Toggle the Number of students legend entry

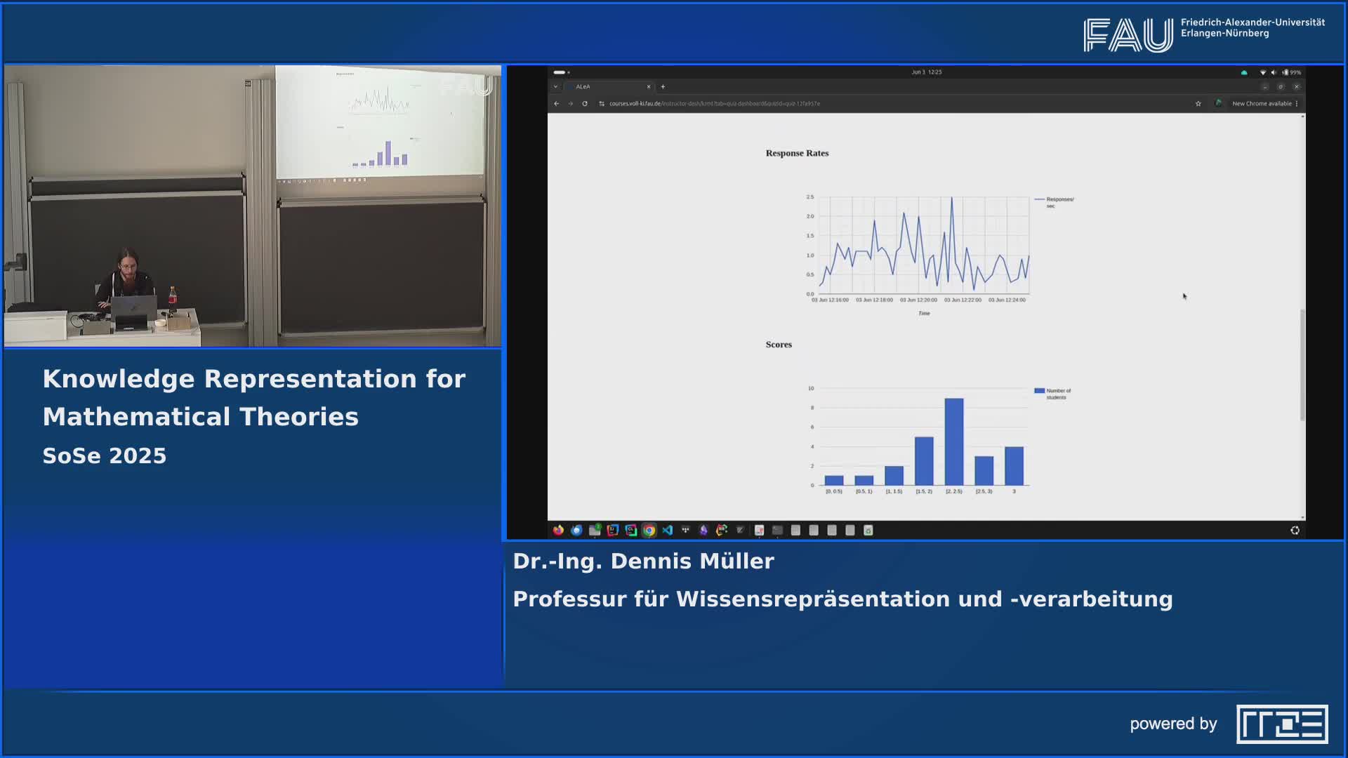1053,394
